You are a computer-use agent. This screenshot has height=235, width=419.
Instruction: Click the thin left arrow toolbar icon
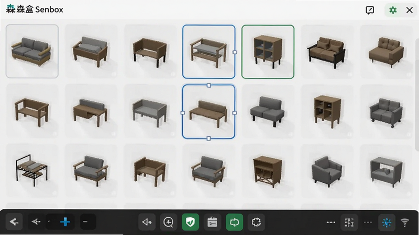pos(36,221)
